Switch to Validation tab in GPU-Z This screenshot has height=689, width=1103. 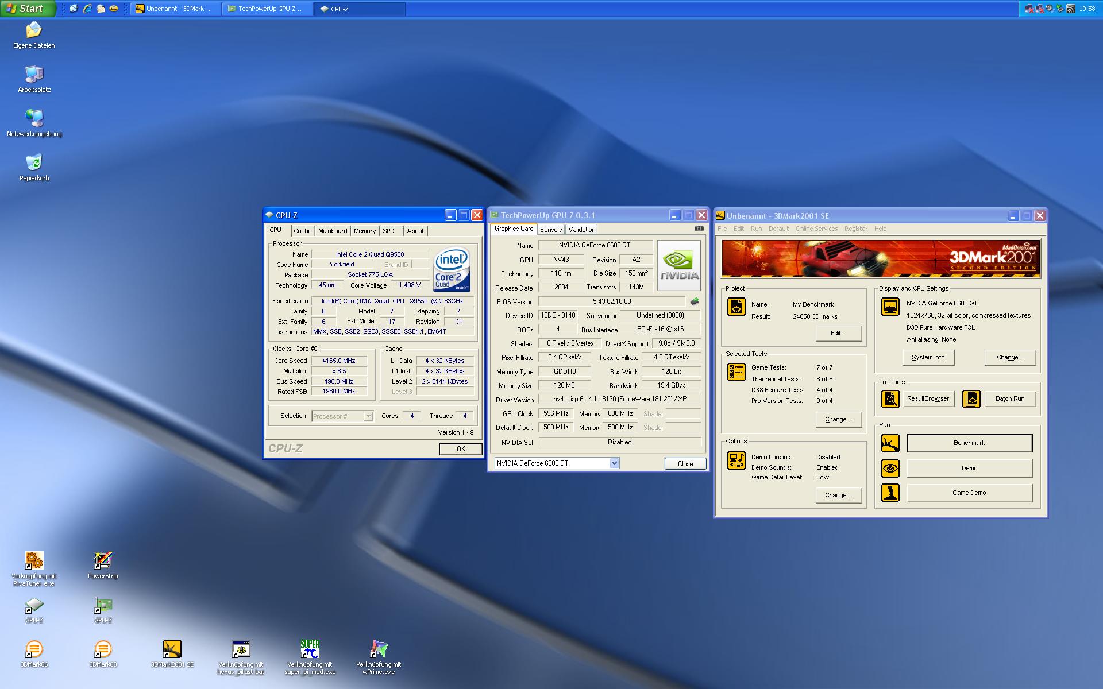[x=582, y=230]
